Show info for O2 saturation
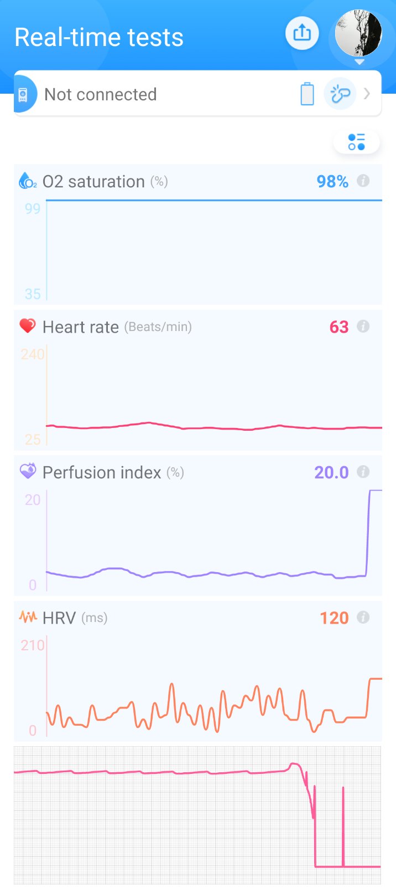Viewport: 396px width, 887px height. point(363,181)
